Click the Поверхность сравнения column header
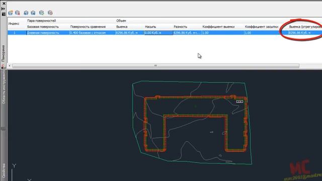The image size is (322, 181). tap(88, 27)
